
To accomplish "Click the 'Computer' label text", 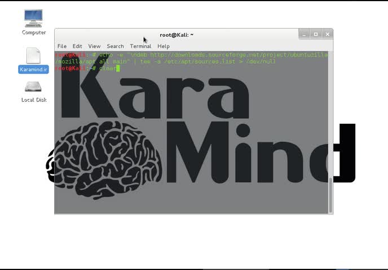I will click(x=34, y=32).
